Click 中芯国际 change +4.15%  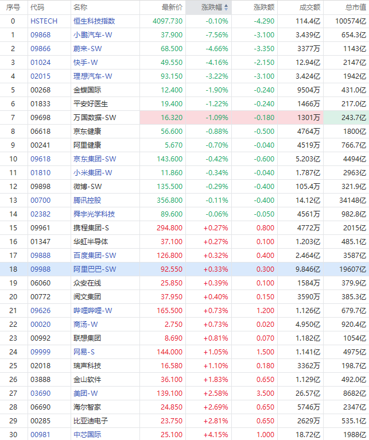pyautogui.click(x=216, y=434)
